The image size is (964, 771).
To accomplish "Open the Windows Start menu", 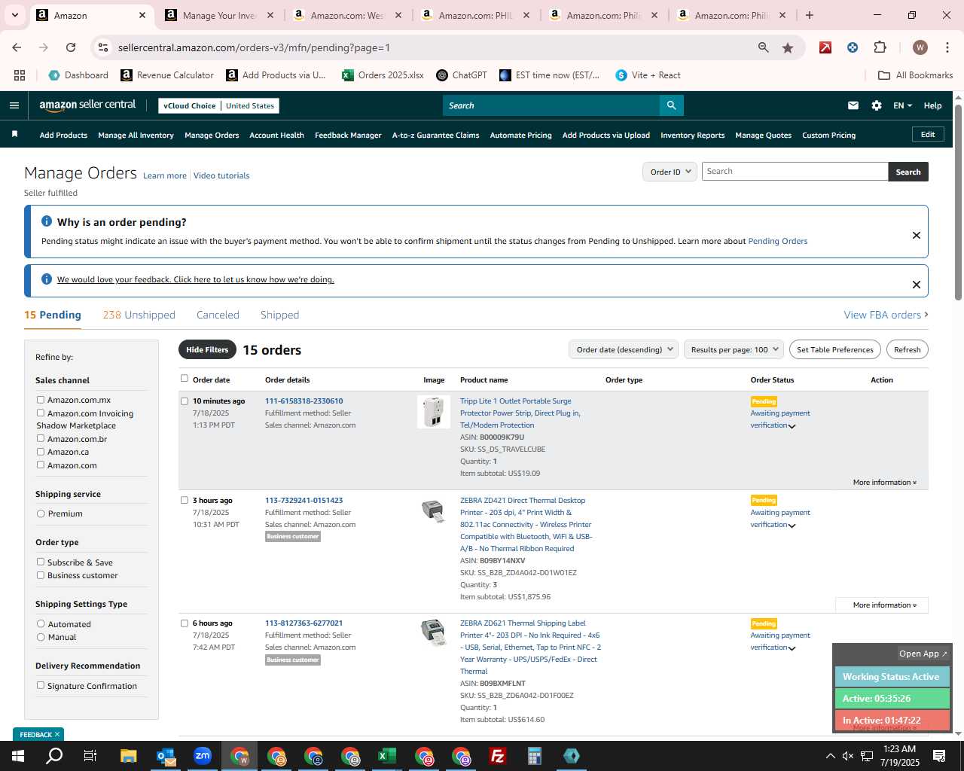I will (17, 756).
